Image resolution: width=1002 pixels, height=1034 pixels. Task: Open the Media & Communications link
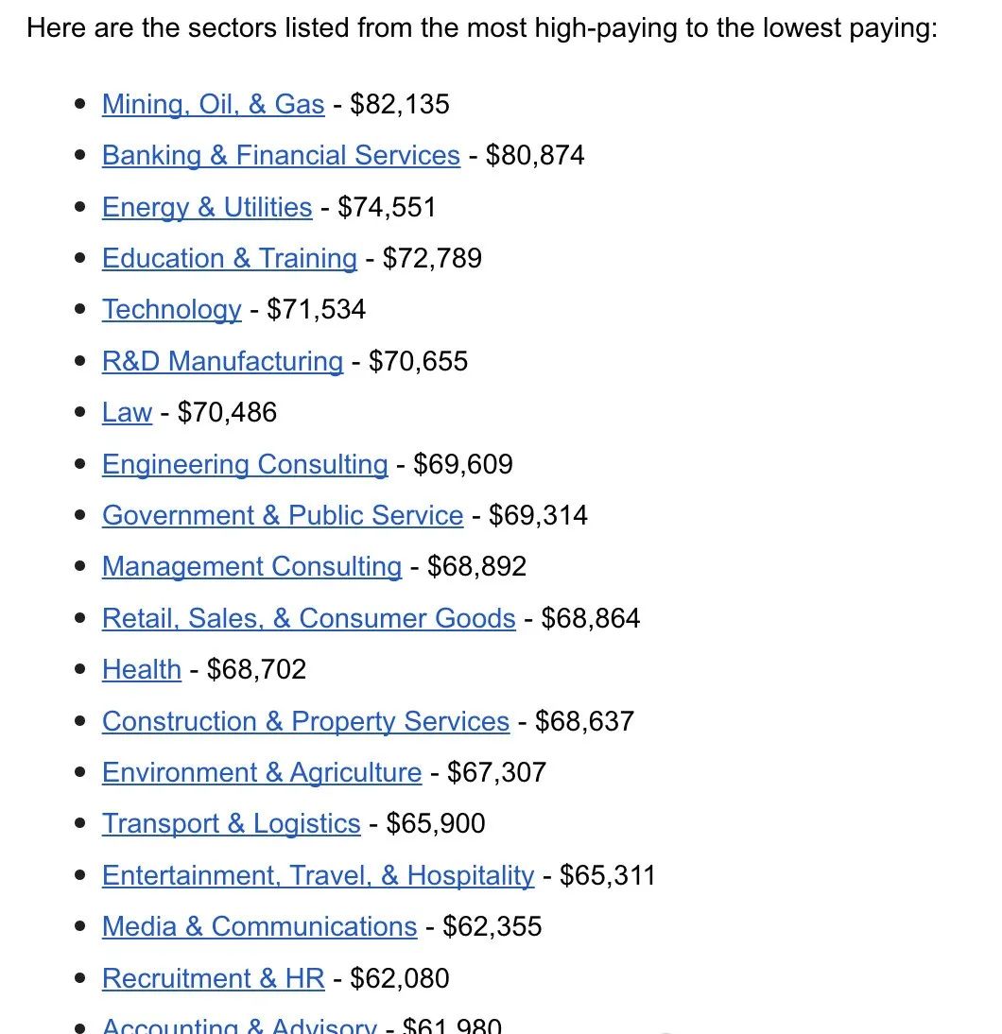259,926
